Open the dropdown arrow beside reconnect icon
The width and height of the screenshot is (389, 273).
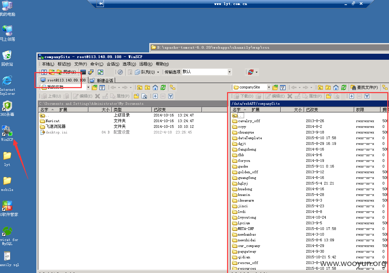(x=256, y=72)
